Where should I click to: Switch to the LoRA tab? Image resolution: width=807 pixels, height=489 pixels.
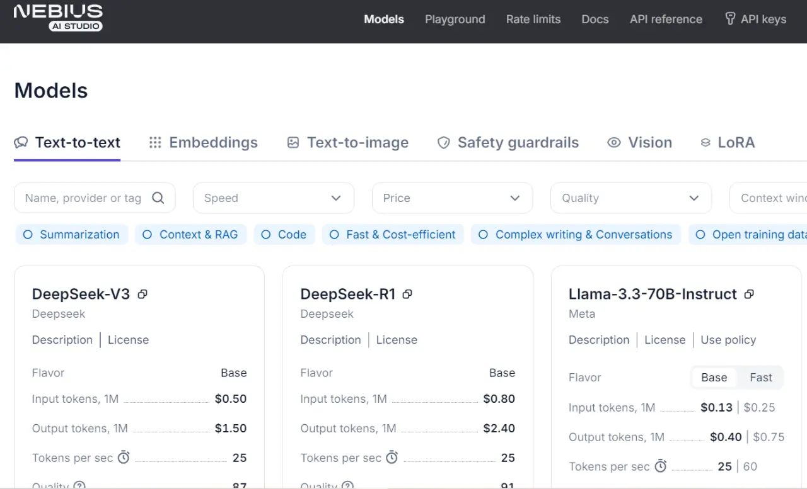tap(728, 143)
